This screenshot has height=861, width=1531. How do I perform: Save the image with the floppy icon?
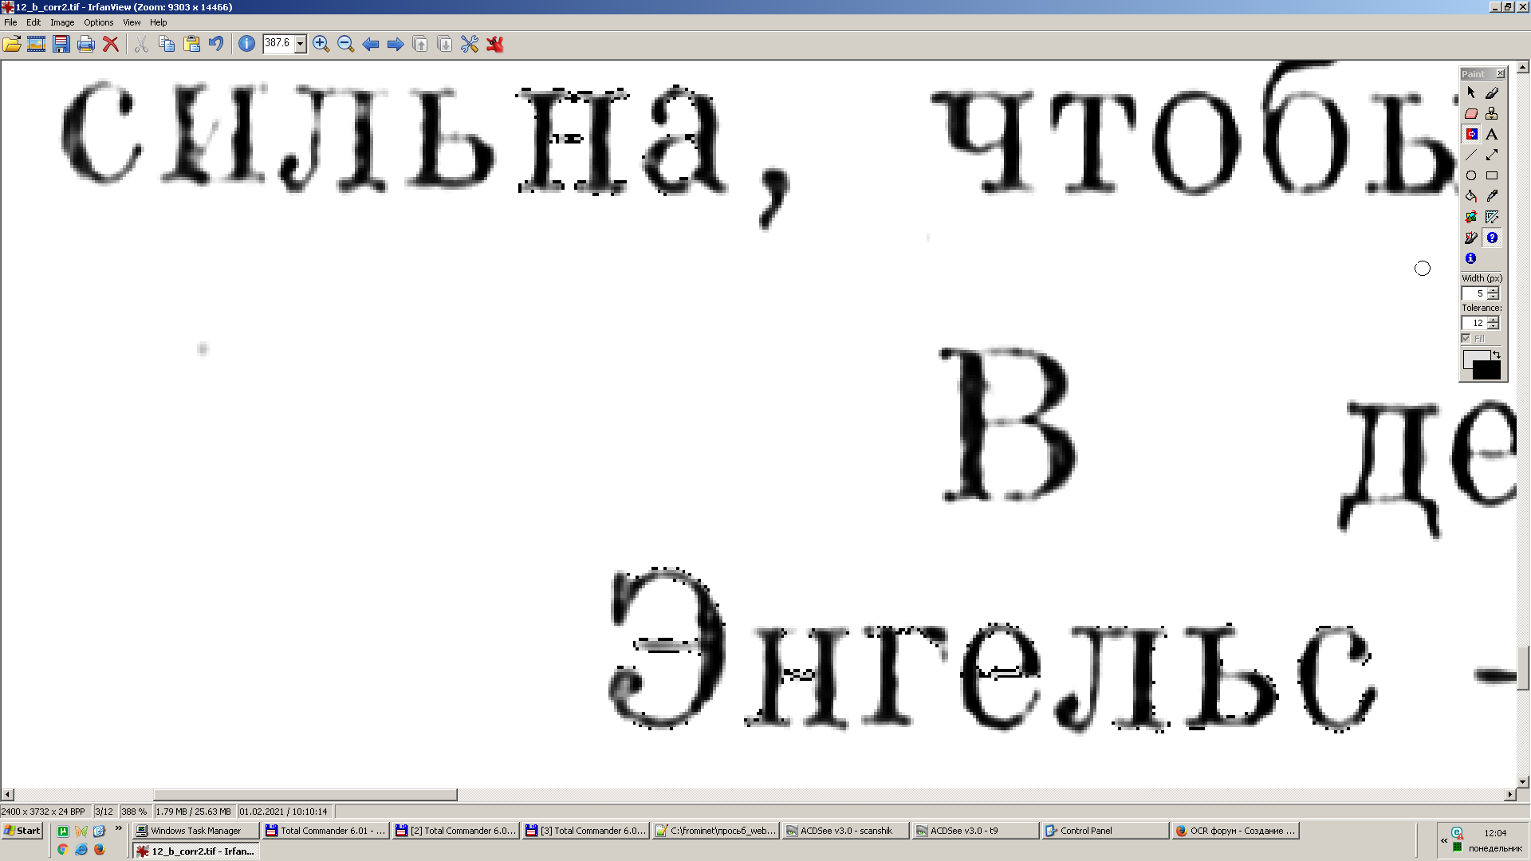tap(61, 44)
